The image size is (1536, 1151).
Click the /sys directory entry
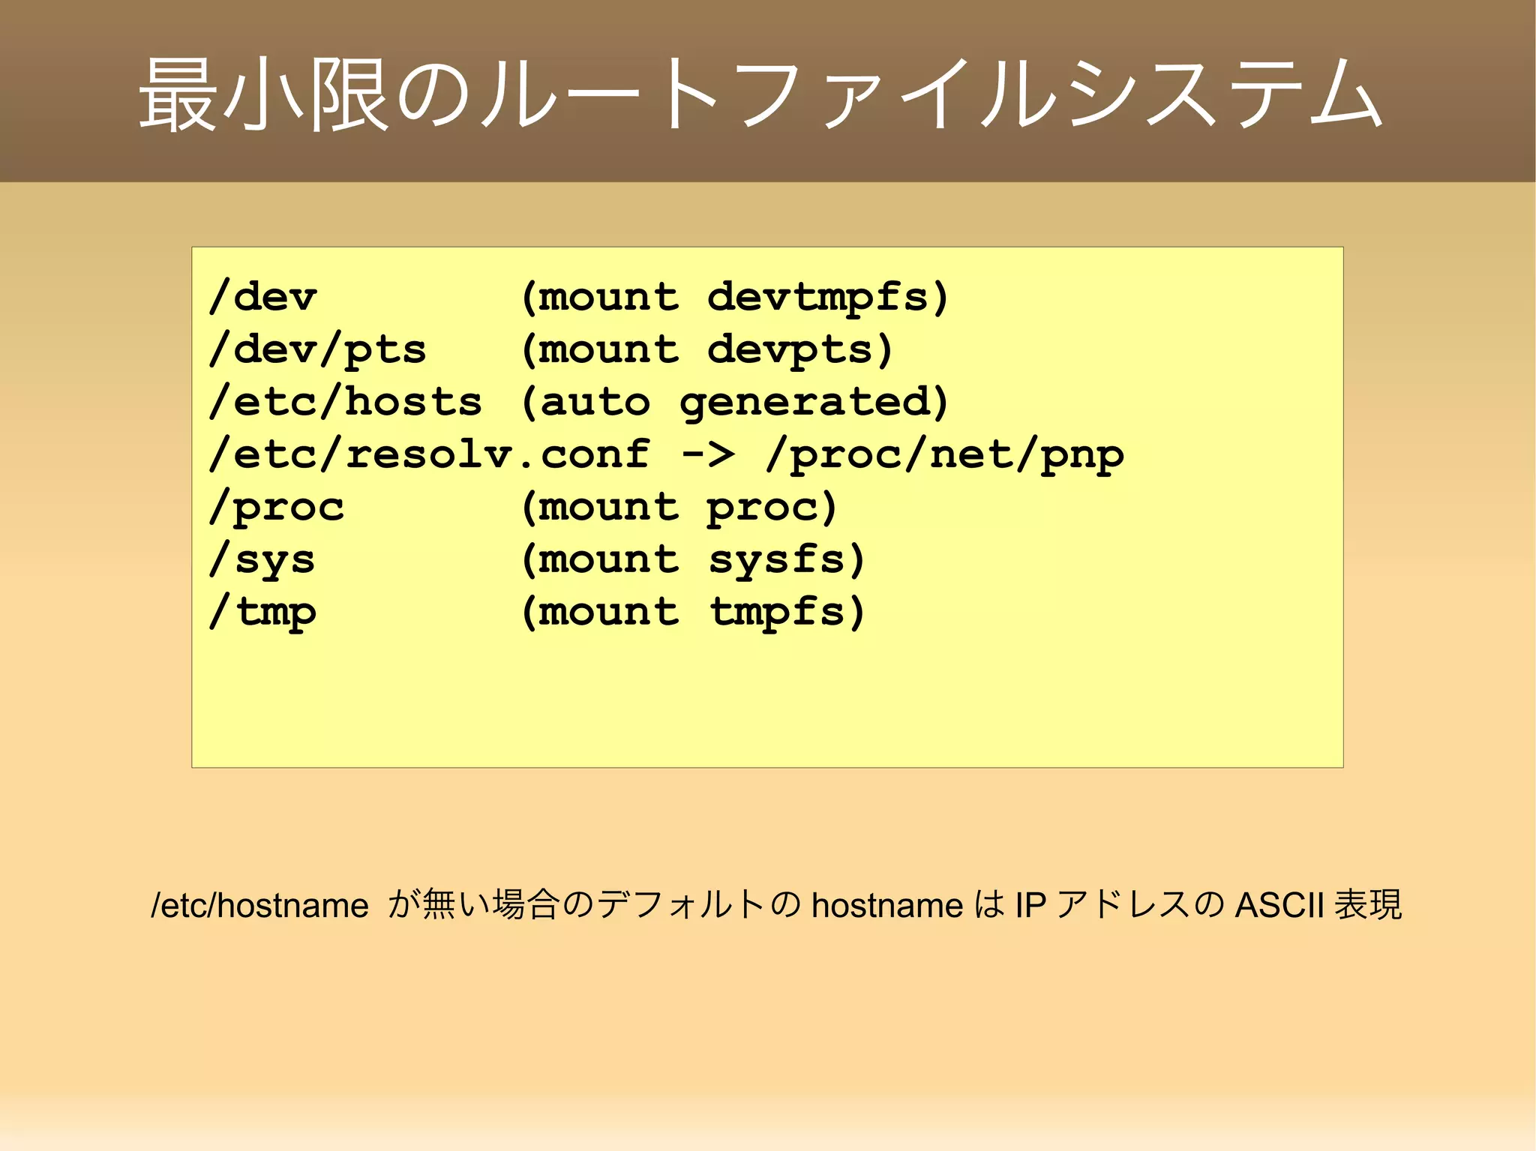pos(263,559)
